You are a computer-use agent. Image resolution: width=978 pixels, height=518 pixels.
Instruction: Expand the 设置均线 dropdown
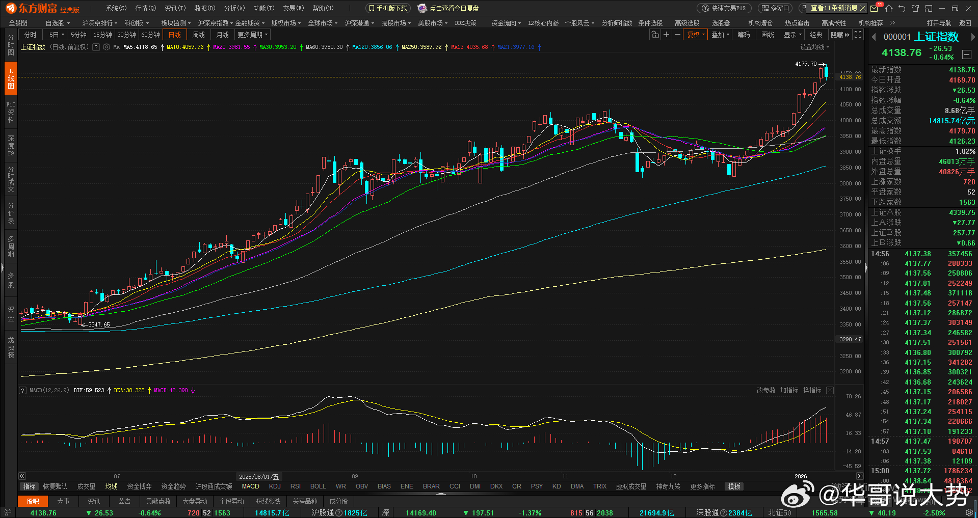(814, 47)
